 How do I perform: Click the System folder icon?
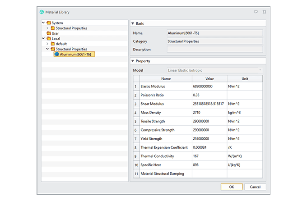point(48,23)
